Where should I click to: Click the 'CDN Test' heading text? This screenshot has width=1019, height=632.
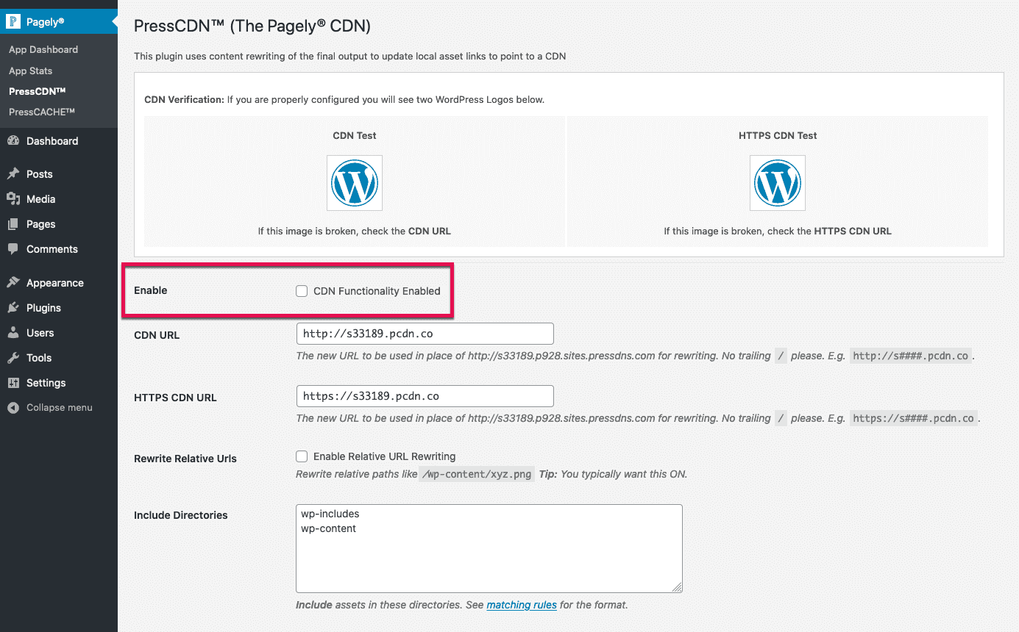(355, 135)
